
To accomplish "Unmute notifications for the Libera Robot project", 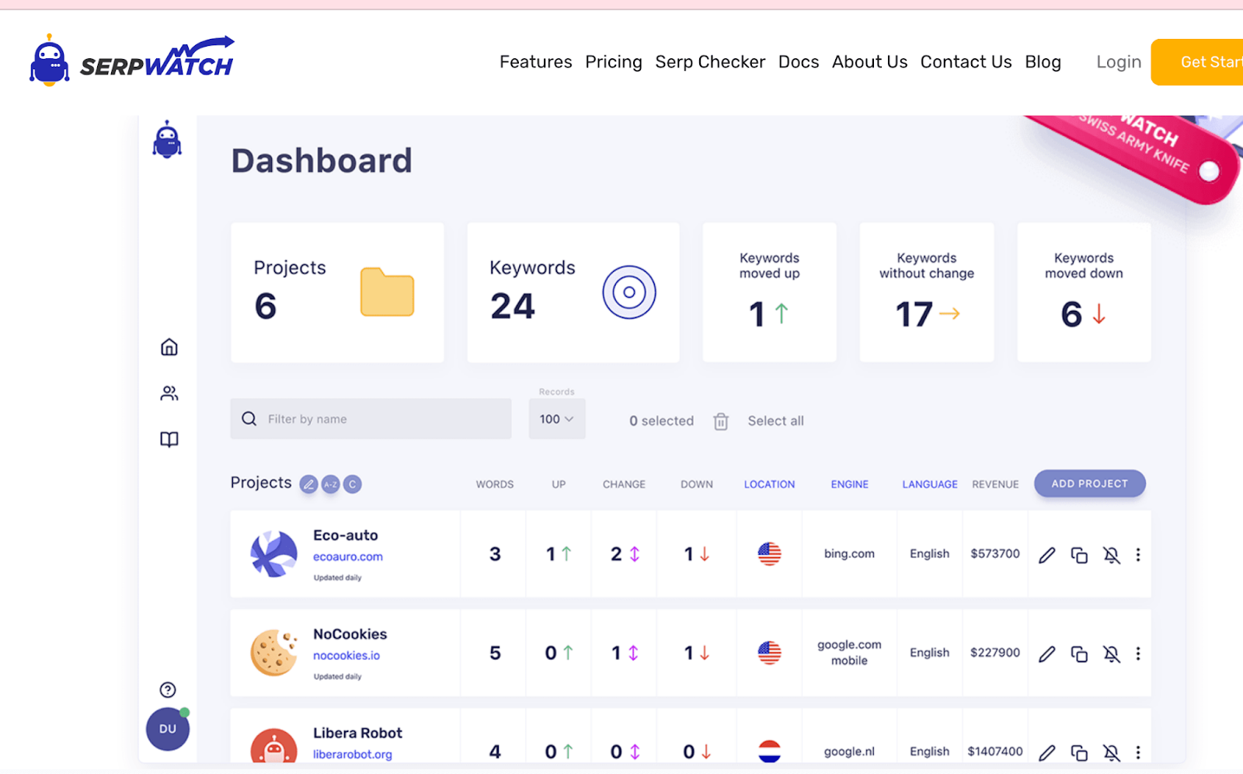I will (x=1112, y=751).
